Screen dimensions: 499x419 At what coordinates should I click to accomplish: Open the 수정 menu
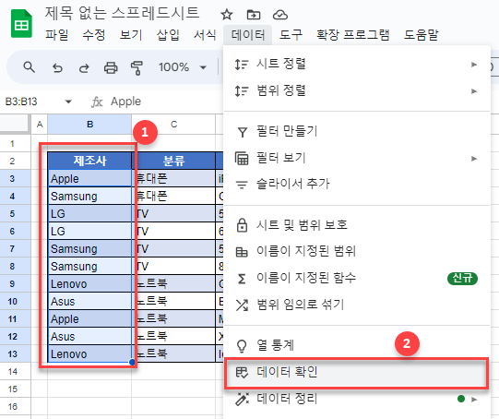[x=93, y=35]
